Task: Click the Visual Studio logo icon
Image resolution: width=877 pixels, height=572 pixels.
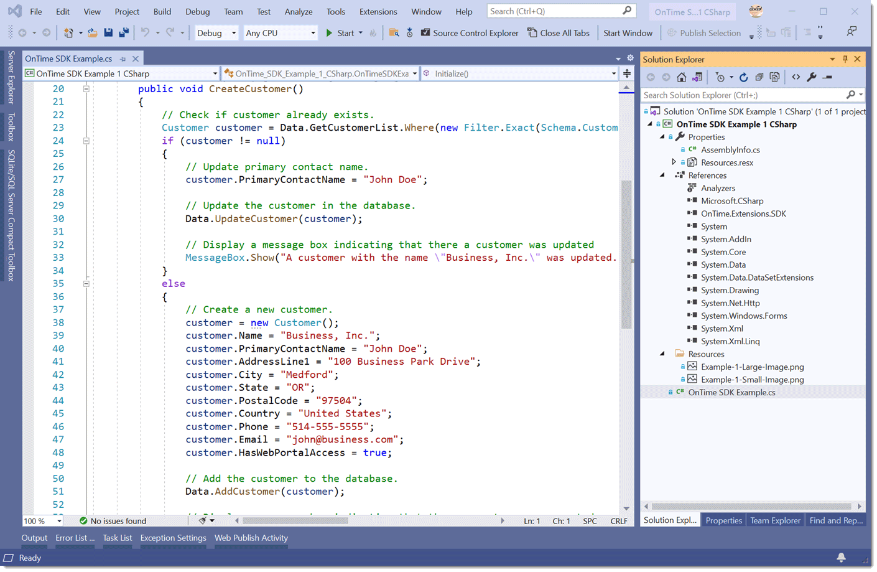Action: click(14, 11)
